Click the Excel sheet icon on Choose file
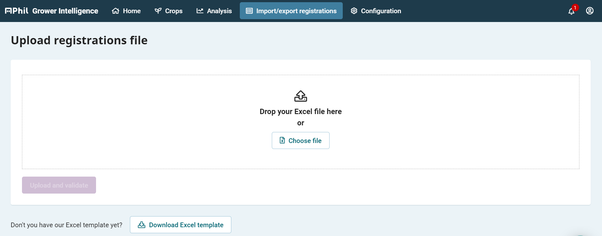This screenshot has width=602, height=236. [x=282, y=140]
